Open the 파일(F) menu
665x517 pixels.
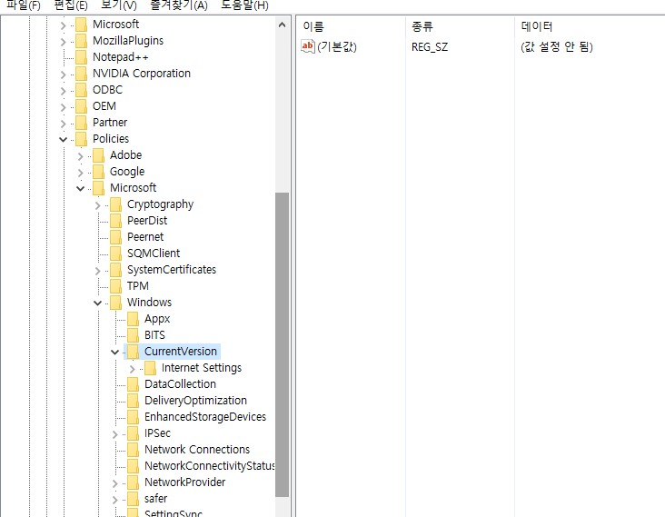click(x=24, y=5)
